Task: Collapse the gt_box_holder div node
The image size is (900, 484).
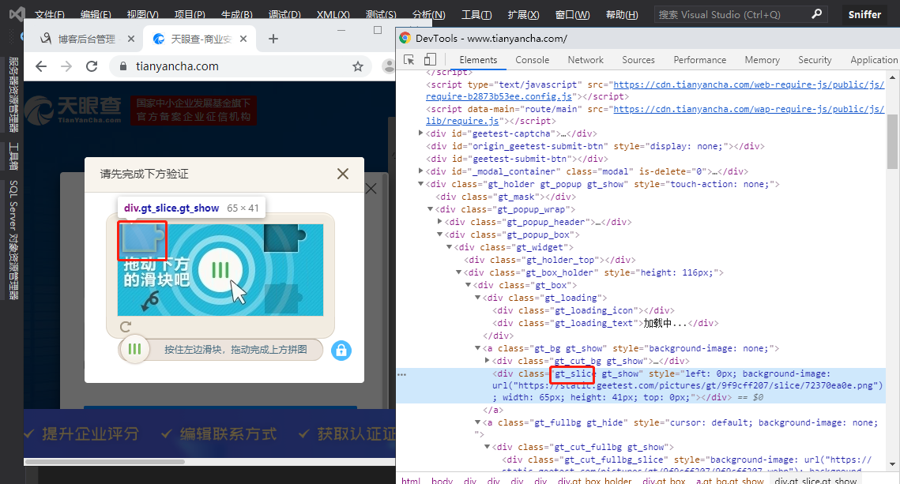Action: 458,272
